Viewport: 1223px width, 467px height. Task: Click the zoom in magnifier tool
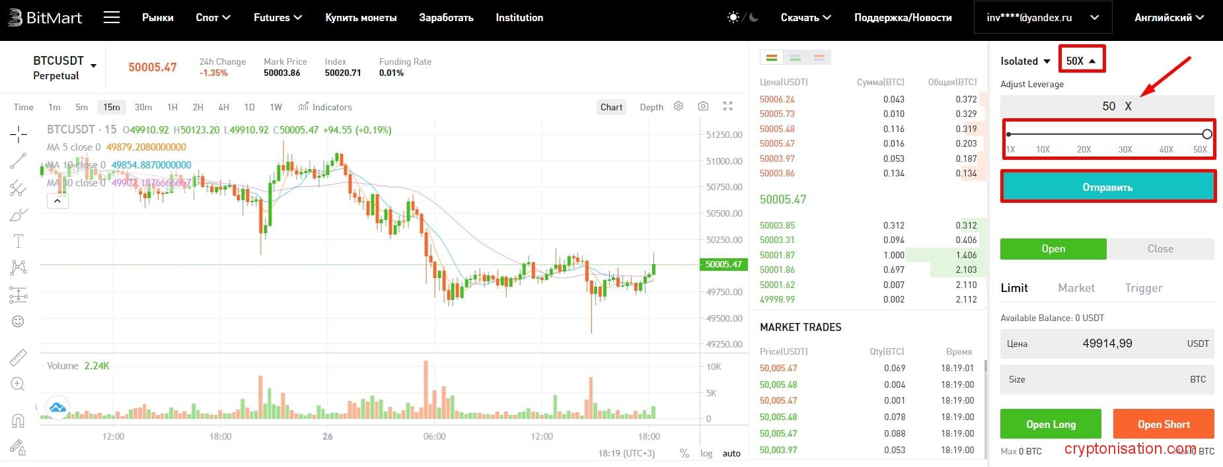(x=19, y=384)
